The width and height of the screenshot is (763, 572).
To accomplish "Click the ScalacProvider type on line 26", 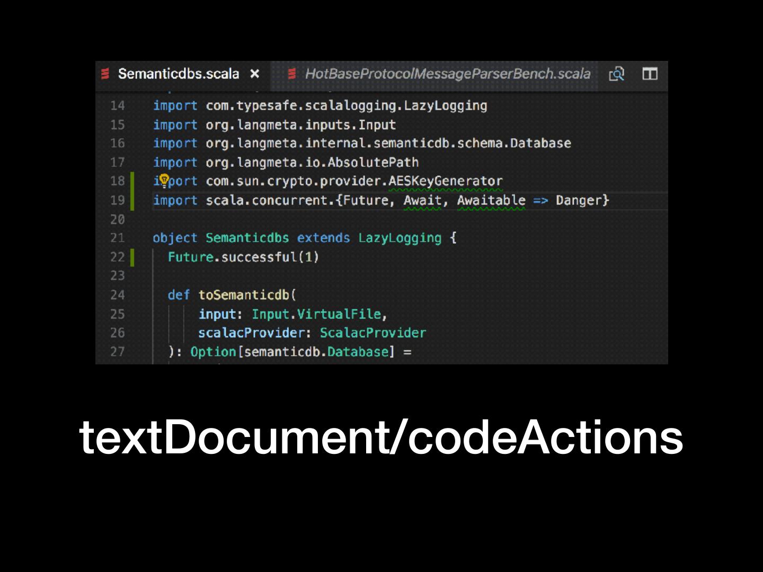I will point(372,333).
